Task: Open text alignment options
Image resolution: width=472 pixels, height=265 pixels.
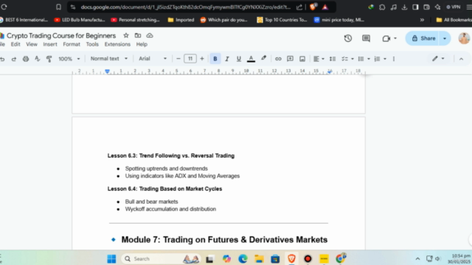Action: 319,59
